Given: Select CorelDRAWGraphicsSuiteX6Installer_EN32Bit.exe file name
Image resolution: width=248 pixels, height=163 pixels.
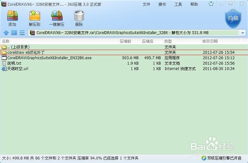Looking at the screenshot, I should 49,58.
